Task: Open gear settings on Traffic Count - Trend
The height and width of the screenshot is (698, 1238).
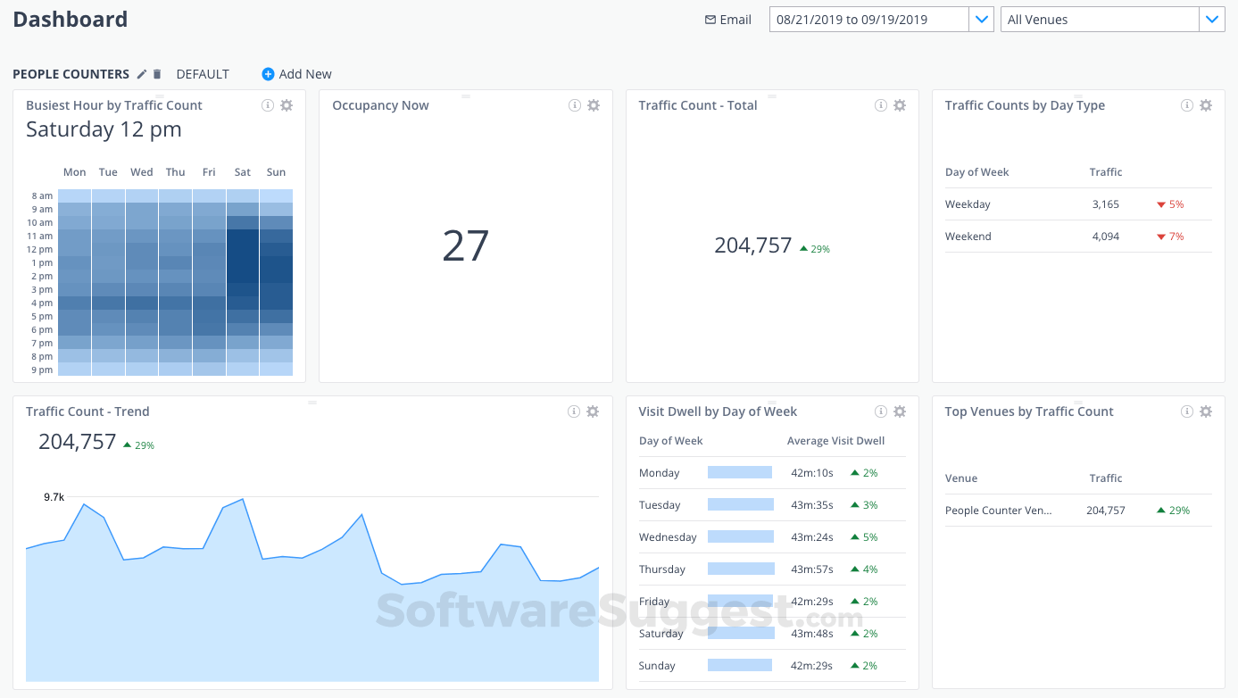Action: point(592,411)
